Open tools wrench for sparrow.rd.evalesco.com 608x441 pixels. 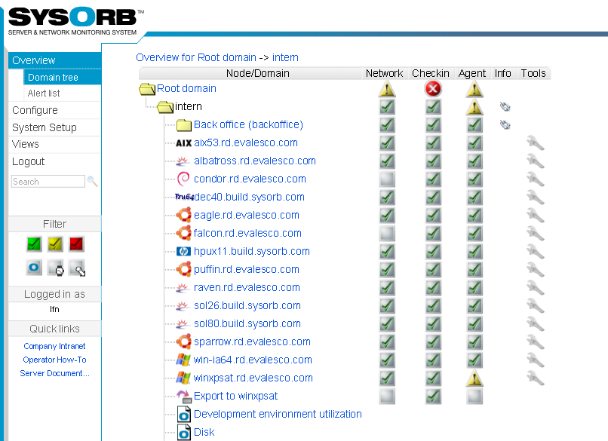point(536,342)
